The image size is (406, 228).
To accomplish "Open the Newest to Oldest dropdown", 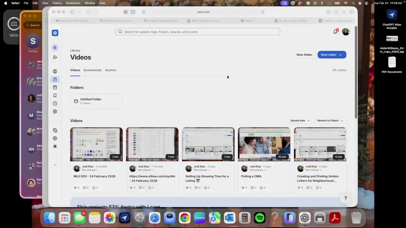I will tap(330, 121).
